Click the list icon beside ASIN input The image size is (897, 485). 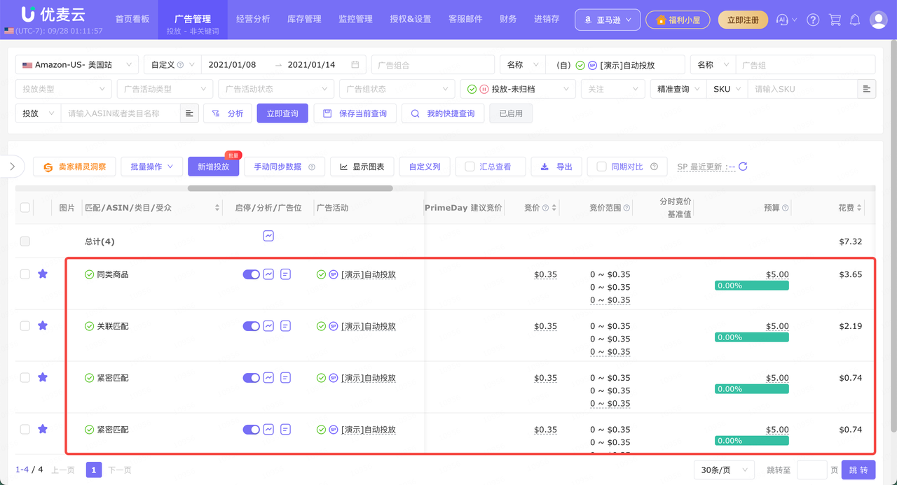coord(189,113)
